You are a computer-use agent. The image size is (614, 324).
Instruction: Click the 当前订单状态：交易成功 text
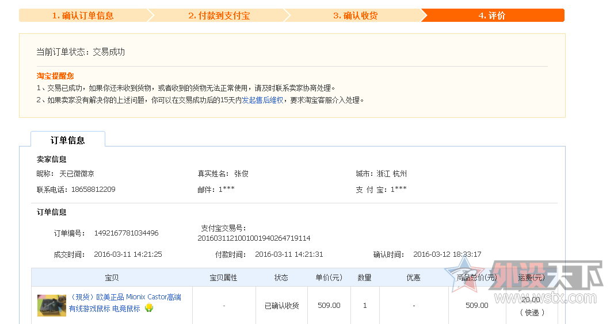(x=81, y=52)
